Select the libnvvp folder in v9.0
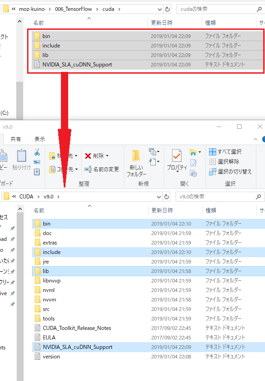265x381 pixels. tap(149, 280)
